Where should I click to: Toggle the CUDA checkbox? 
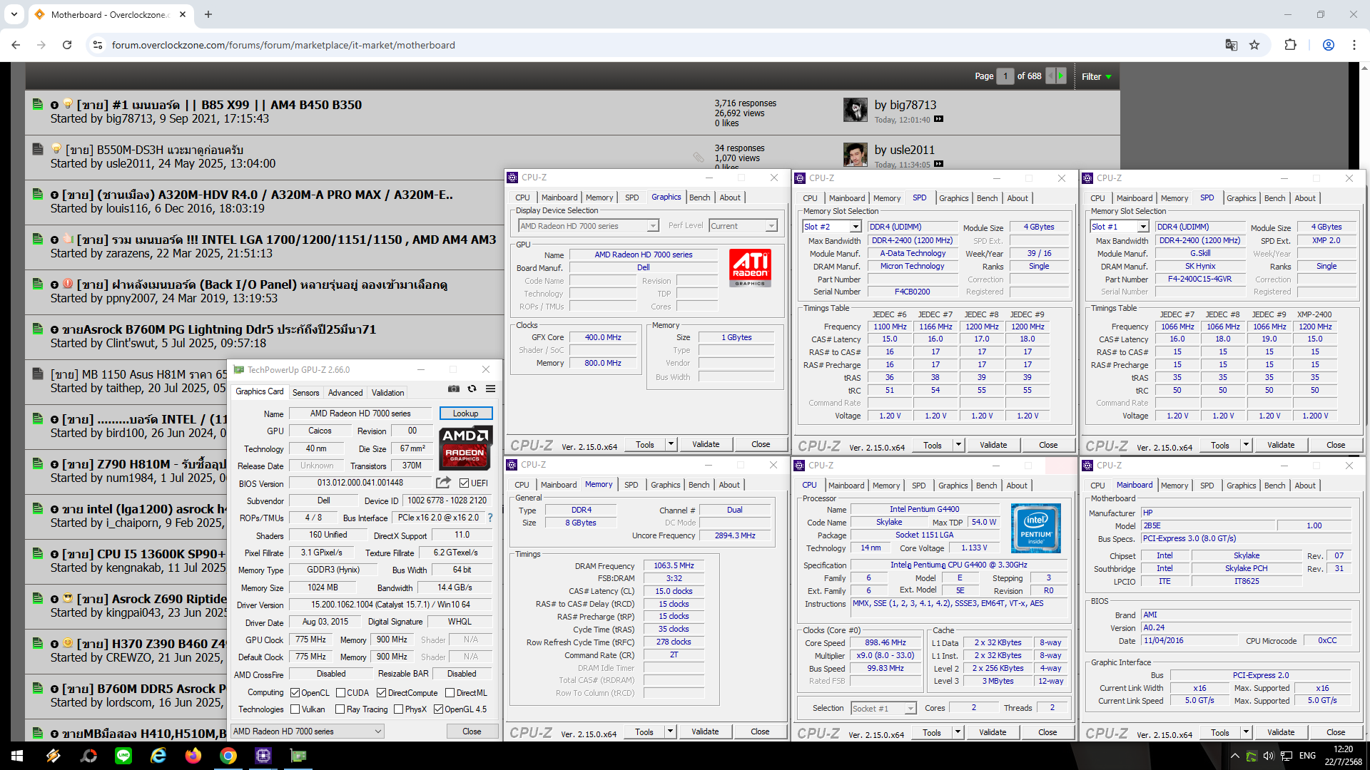tap(341, 693)
